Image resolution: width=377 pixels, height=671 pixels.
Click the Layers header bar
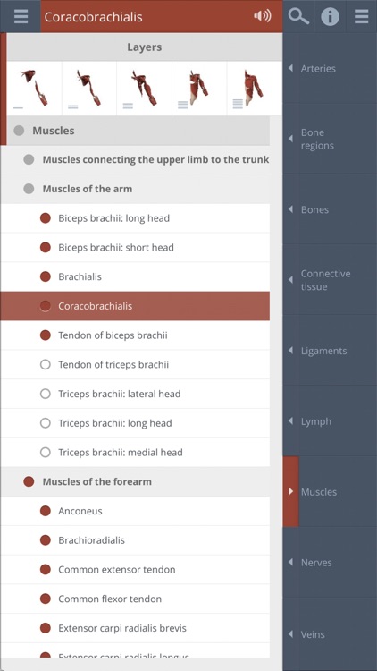[x=145, y=47]
